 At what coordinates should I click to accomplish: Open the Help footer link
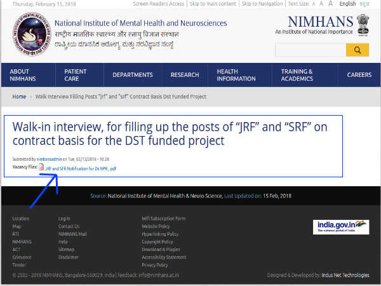[x=63, y=242]
